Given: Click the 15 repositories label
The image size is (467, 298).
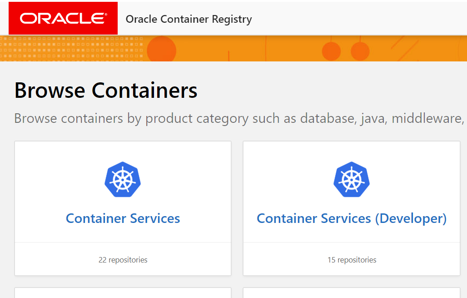Looking at the screenshot, I should [351, 260].
